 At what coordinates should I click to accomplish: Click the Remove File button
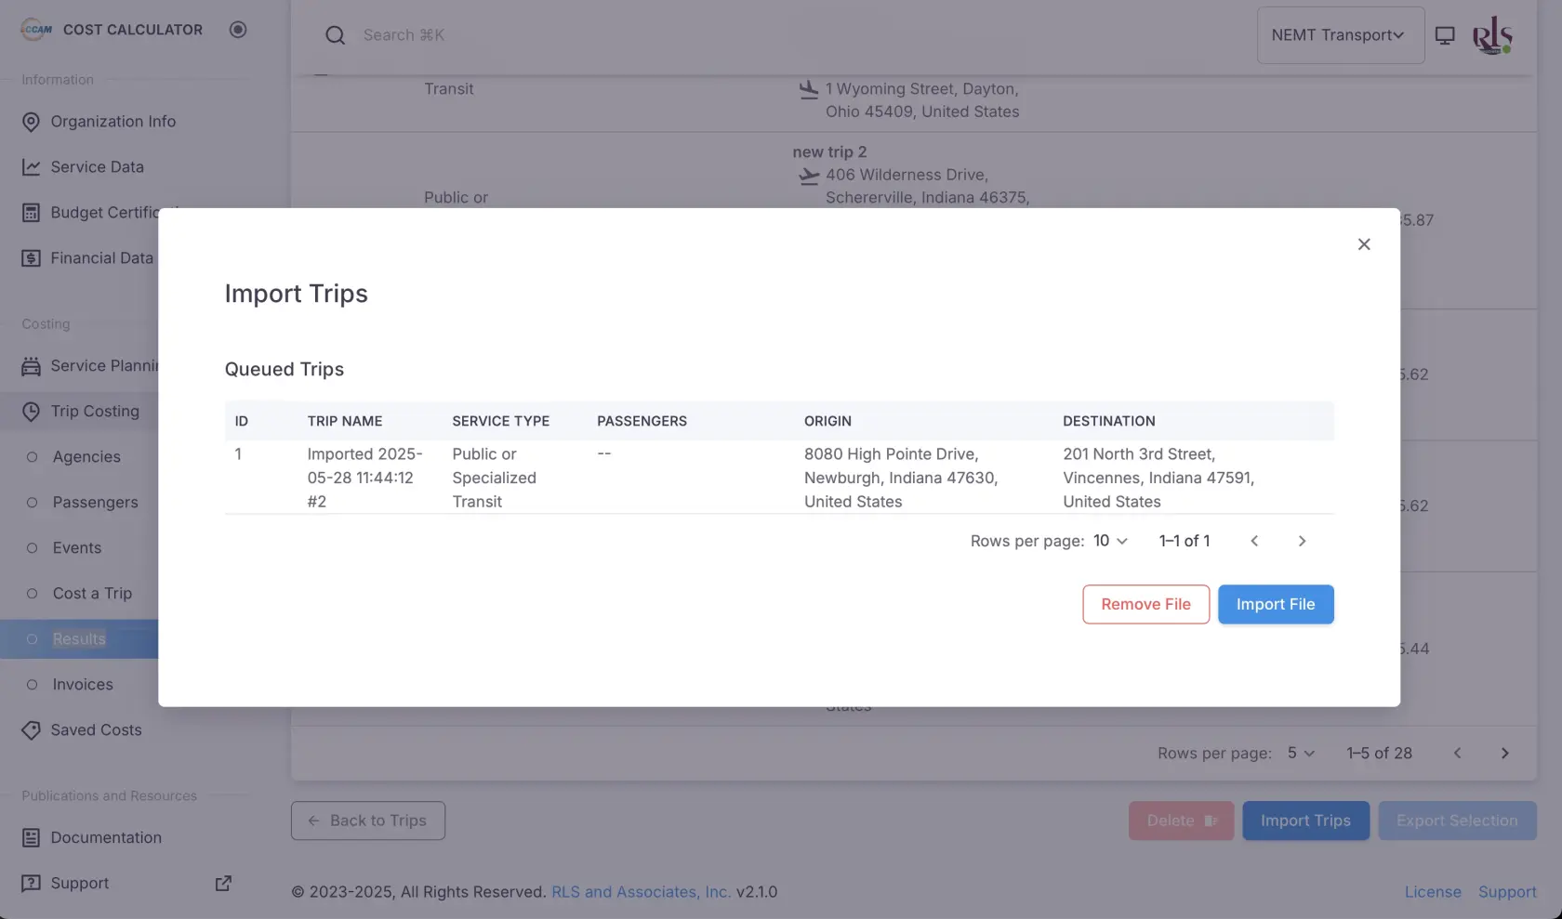click(x=1145, y=605)
